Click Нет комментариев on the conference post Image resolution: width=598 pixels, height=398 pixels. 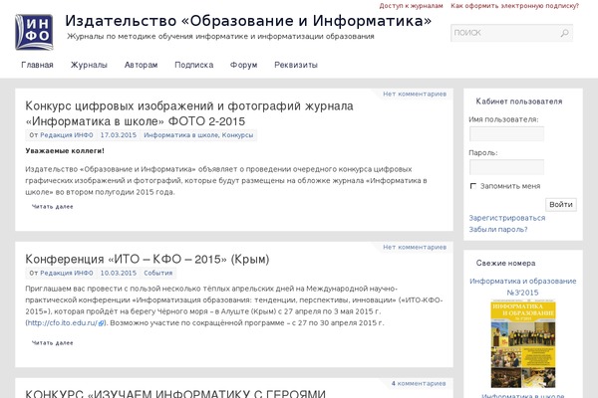[x=415, y=247]
